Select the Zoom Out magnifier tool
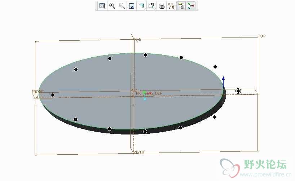Screen dimensions: 295x181 coord(122,6)
